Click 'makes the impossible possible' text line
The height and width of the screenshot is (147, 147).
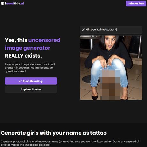[29, 145]
